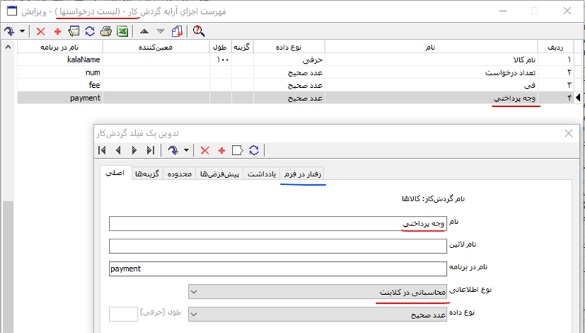Select the پیش‌فرض‌ها tab
The image size is (585, 333).
pos(220,174)
